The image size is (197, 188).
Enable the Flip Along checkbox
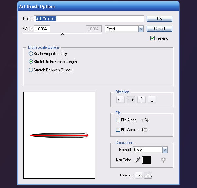pos(118,120)
